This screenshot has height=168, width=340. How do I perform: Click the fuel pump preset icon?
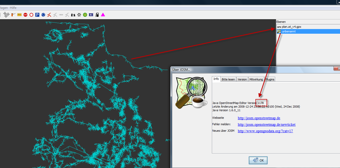[97, 15]
